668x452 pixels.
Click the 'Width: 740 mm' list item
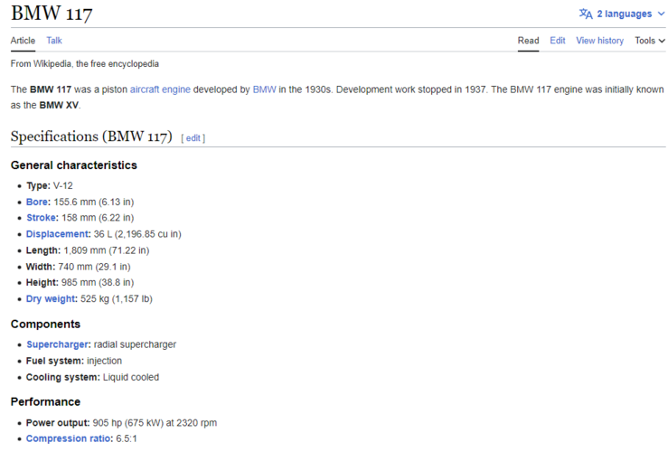[78, 267]
